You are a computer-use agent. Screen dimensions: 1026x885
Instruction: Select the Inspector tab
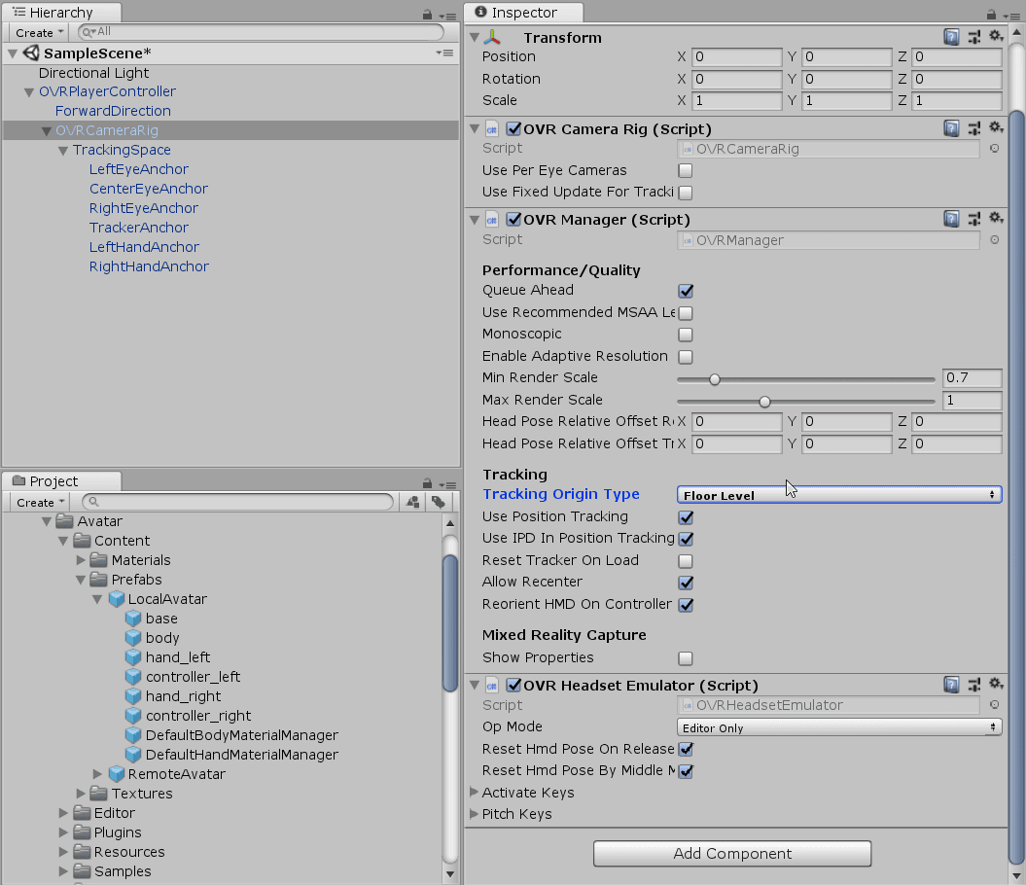pos(524,13)
